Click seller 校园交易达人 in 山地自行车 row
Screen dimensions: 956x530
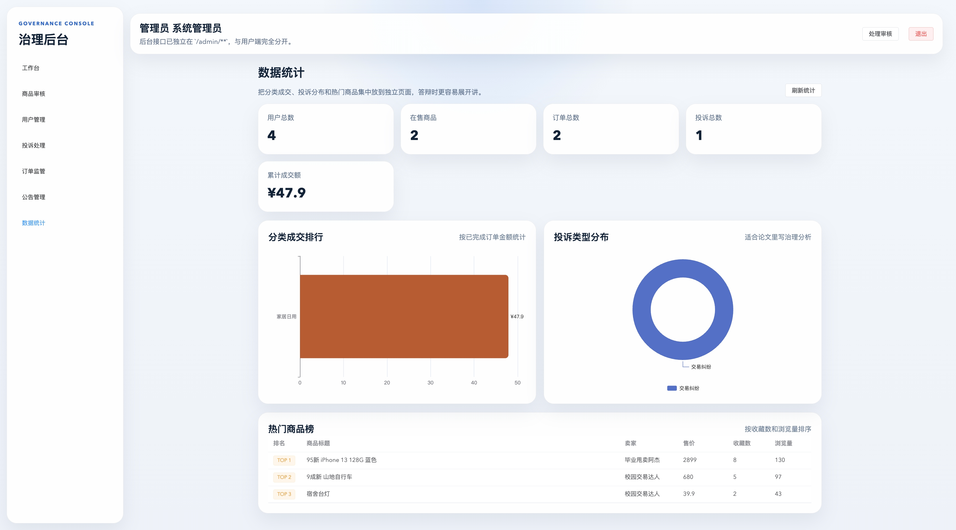point(642,477)
